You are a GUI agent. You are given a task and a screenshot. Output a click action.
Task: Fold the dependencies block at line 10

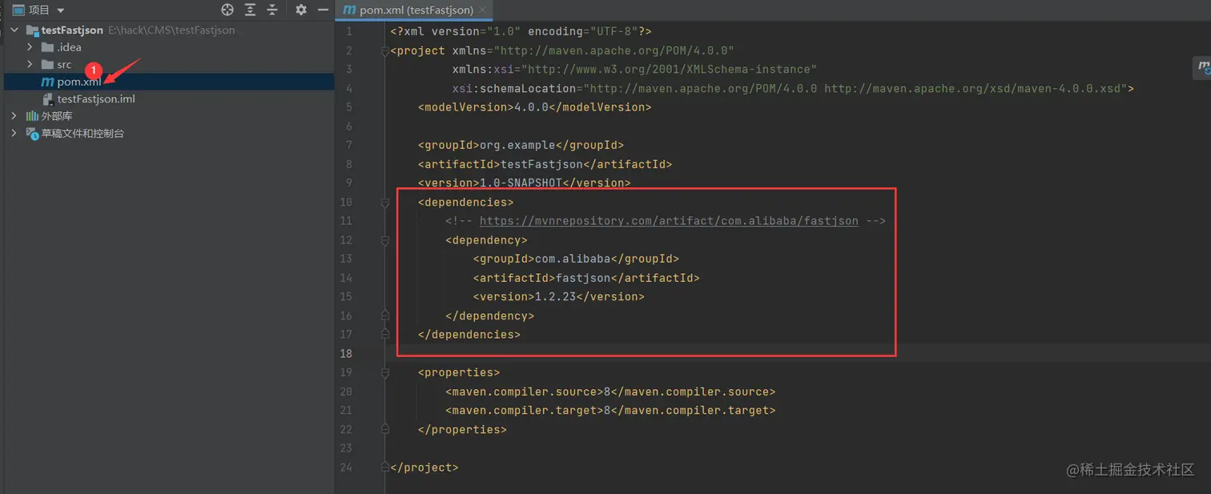[385, 202]
